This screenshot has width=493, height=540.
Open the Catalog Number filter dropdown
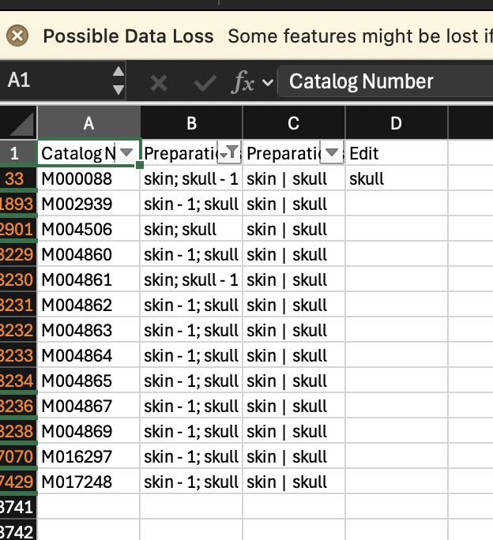126,152
